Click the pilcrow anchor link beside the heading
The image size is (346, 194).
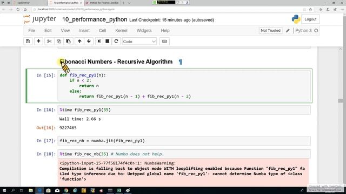[x=180, y=62]
